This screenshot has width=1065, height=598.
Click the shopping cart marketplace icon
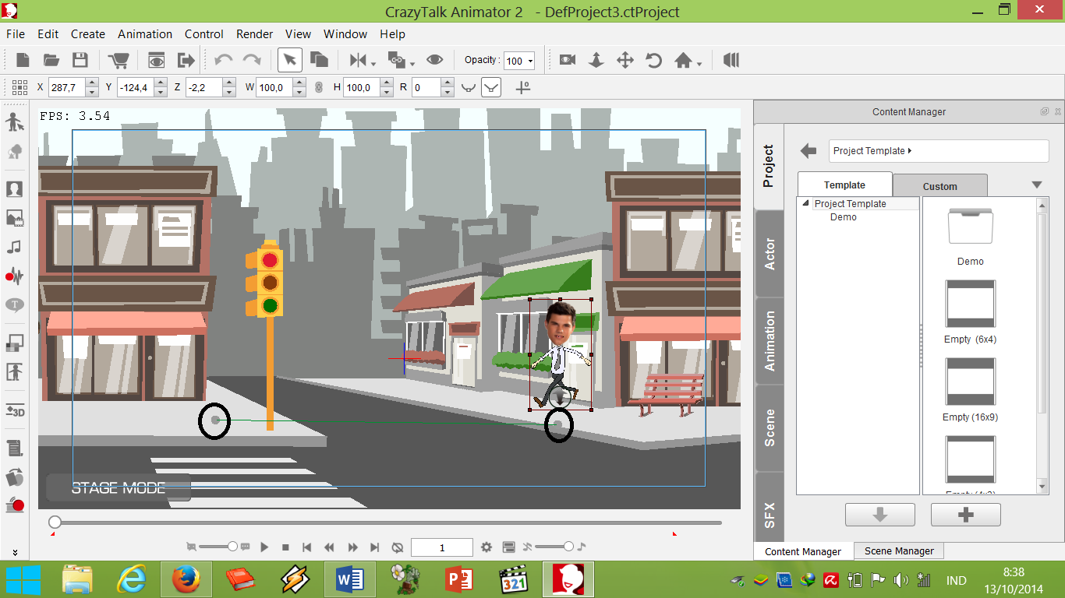[x=119, y=61]
